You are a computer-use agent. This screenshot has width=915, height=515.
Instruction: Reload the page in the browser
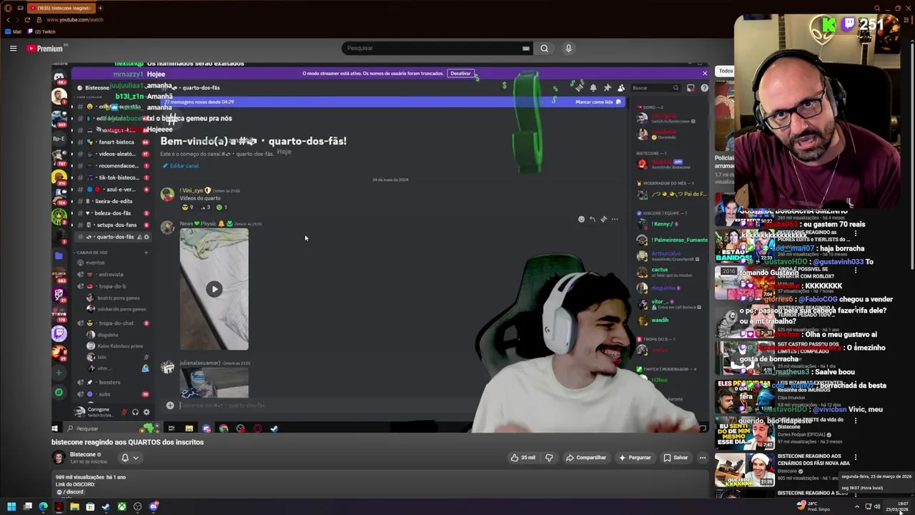27,19
